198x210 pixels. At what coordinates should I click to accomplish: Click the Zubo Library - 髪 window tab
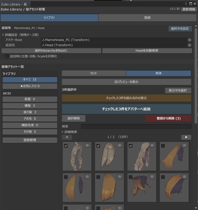(x=15, y=4)
